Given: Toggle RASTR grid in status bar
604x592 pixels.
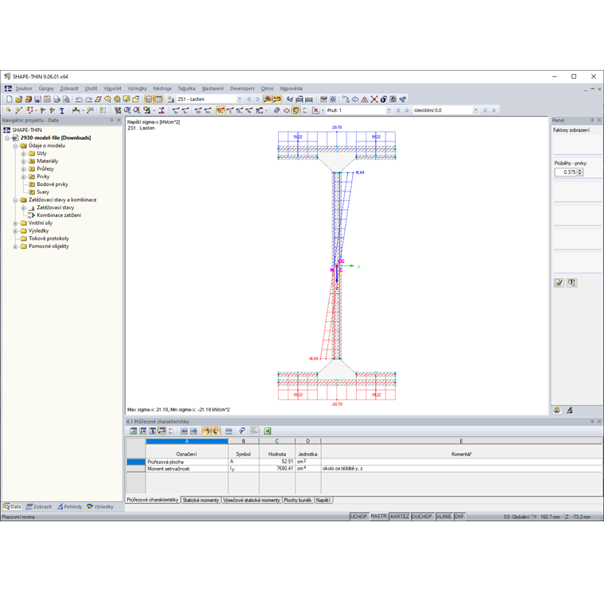Looking at the screenshot, I should point(378,517).
